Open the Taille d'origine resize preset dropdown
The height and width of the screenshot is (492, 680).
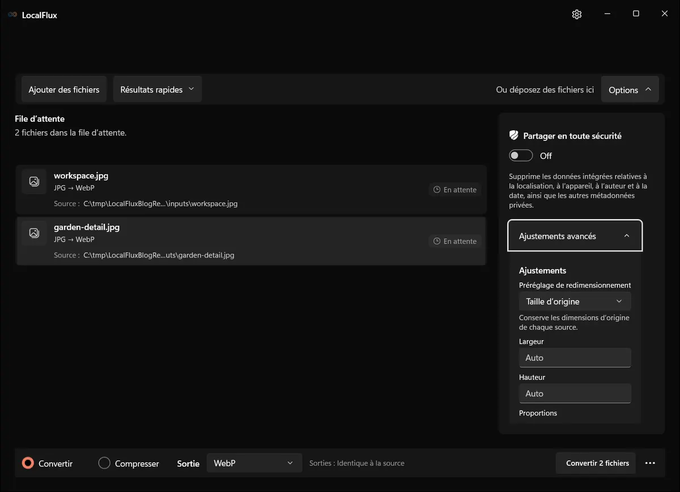[x=575, y=301]
